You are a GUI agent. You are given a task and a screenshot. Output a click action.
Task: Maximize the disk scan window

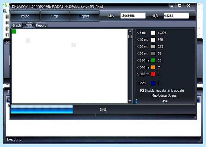coord(180,5)
